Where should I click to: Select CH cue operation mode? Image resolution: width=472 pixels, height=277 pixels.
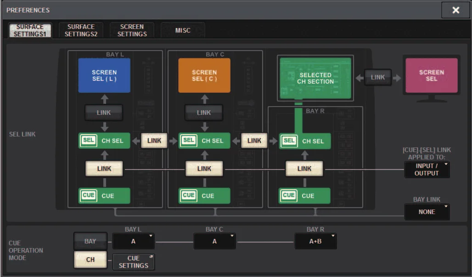pos(90,260)
